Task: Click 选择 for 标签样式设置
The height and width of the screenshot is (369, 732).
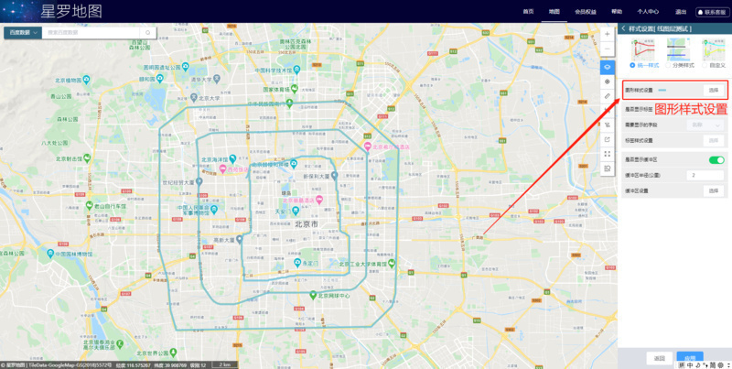Action: (x=714, y=140)
